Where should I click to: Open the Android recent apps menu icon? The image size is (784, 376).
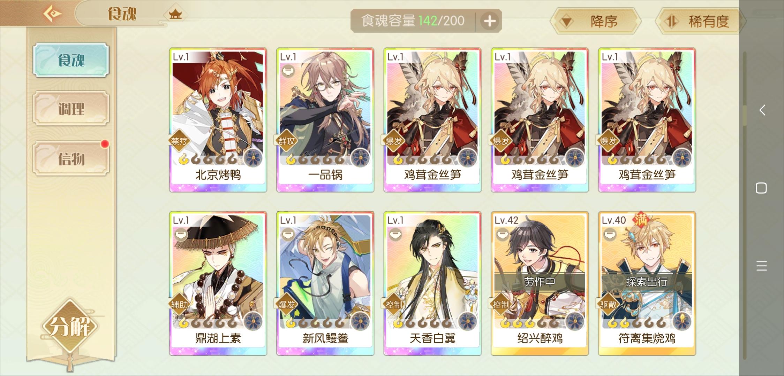762,266
